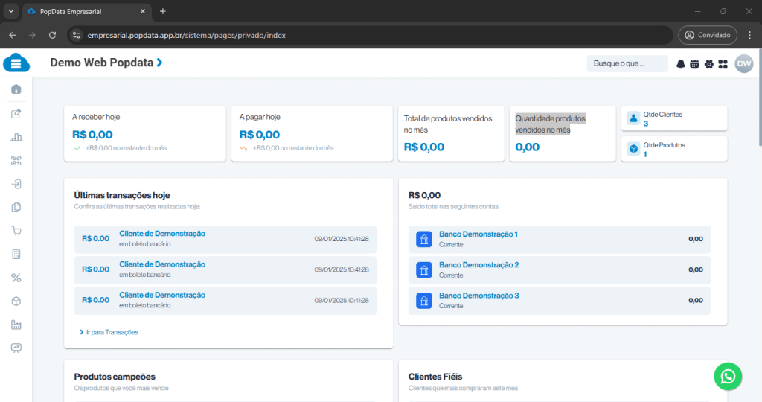
Task: Follow the 'Ir para Transações' link
Action: click(x=112, y=332)
